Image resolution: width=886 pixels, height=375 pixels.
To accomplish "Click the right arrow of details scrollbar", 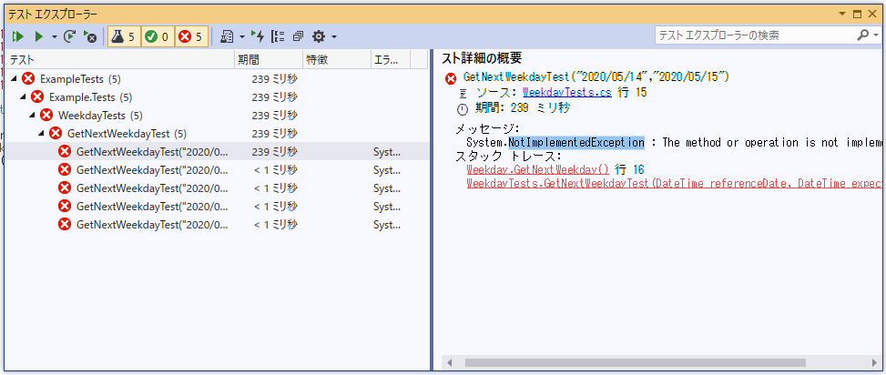I will click(875, 362).
